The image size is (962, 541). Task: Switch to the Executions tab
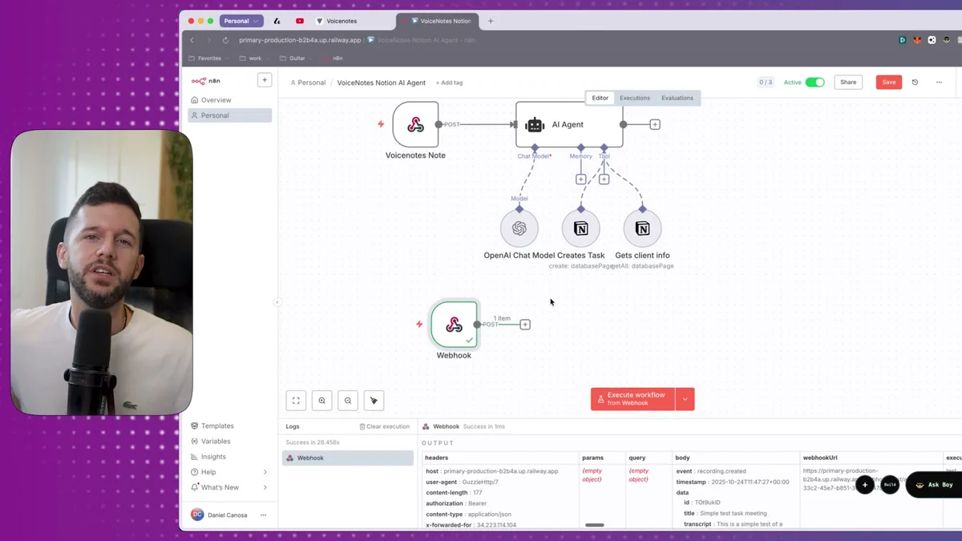(x=634, y=98)
